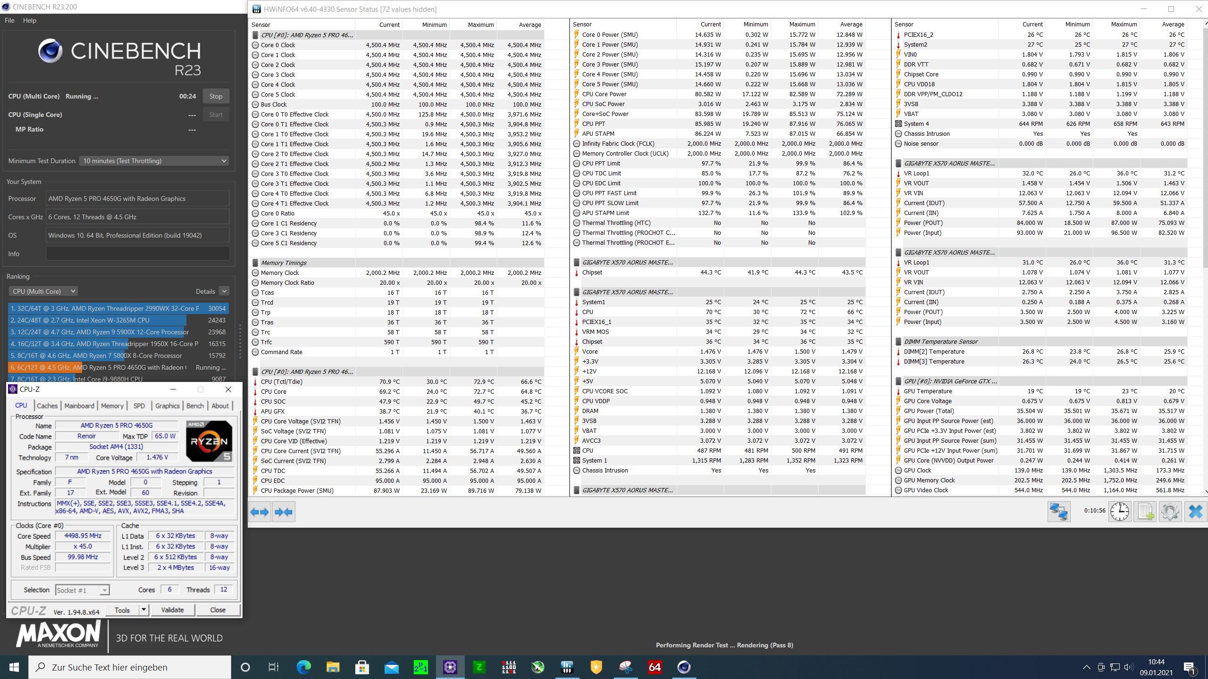Select Infinity Fabric Clock (FCLK) row
The image size is (1208, 679).
tap(719, 143)
